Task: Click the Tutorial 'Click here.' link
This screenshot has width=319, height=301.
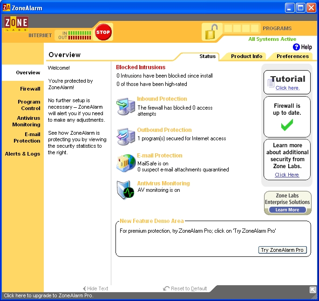Action: (287, 88)
